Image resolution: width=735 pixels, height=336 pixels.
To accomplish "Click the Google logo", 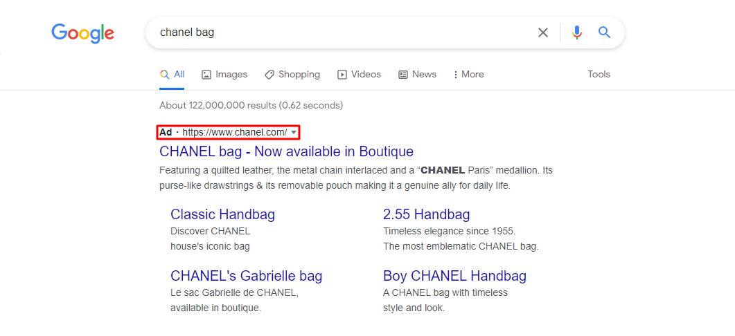I will [82, 32].
